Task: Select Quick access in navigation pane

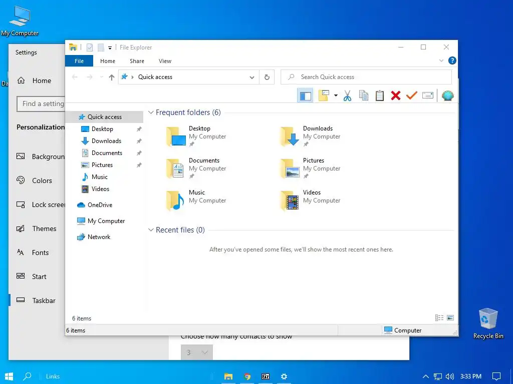Action: pos(104,117)
